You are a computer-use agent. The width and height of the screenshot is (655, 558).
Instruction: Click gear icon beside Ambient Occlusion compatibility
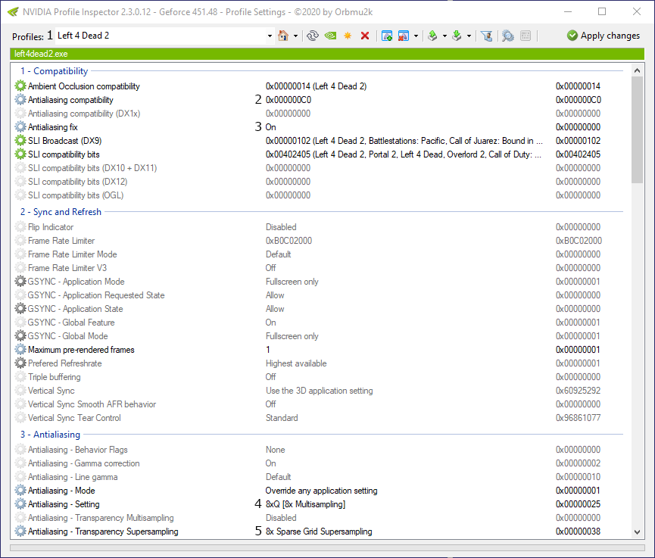point(20,86)
